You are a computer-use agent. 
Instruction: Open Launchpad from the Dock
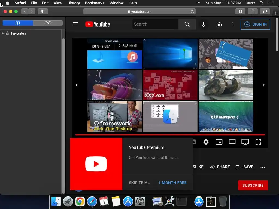coord(68,202)
